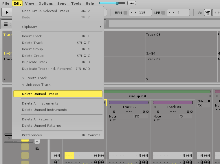Select pattern line number 00
This screenshot has width=220, height=164.
56,156
